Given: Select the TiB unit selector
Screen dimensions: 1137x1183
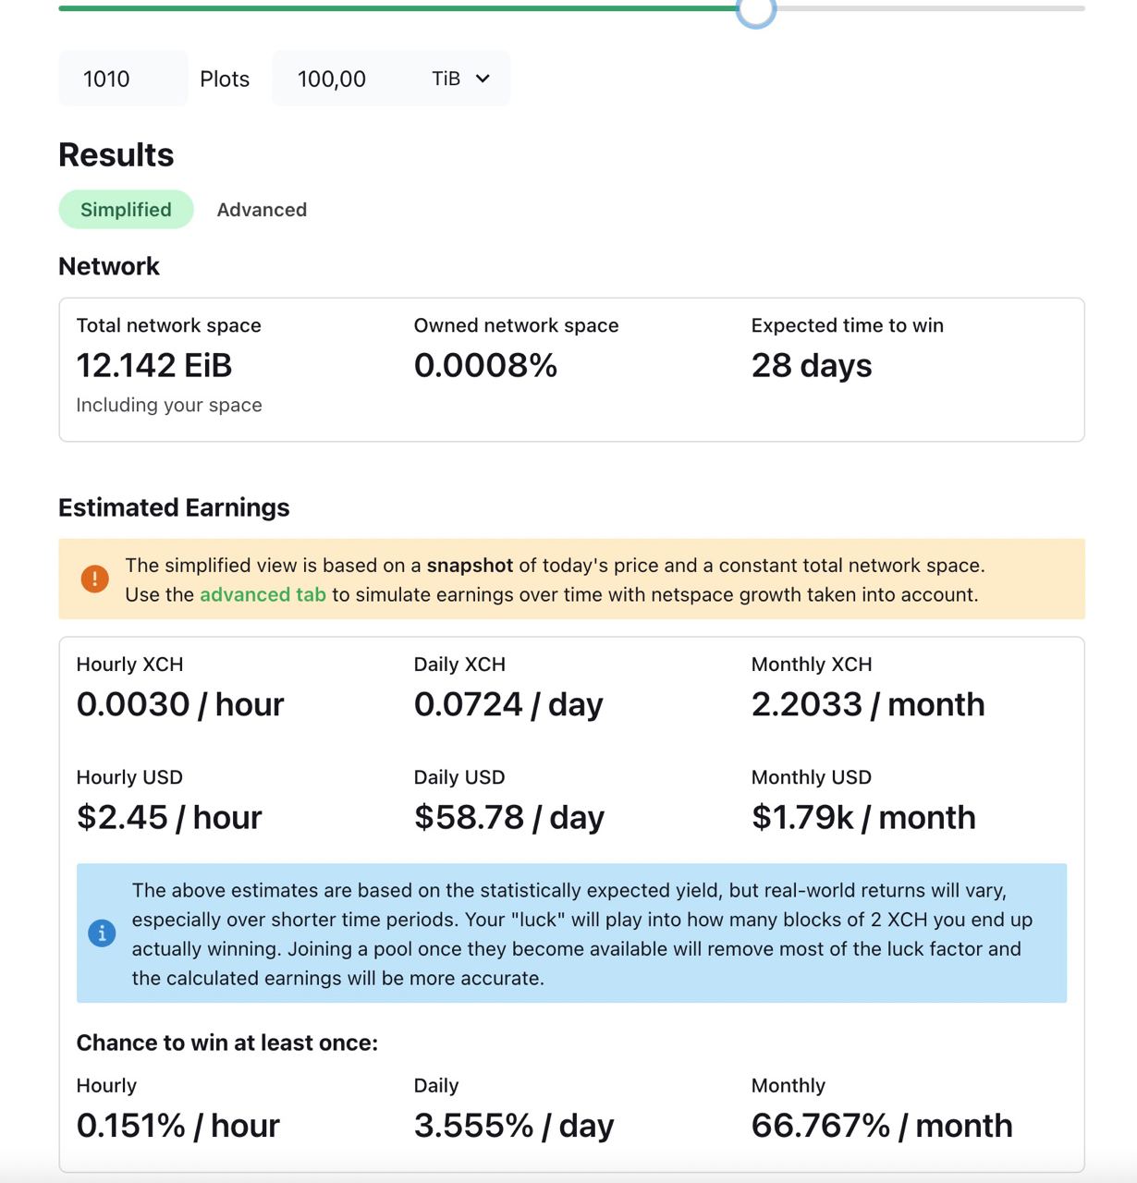Looking at the screenshot, I should pos(459,79).
